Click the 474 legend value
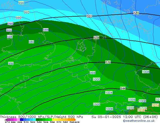This screenshot has width=160, height=123. click(x=7, y=122)
